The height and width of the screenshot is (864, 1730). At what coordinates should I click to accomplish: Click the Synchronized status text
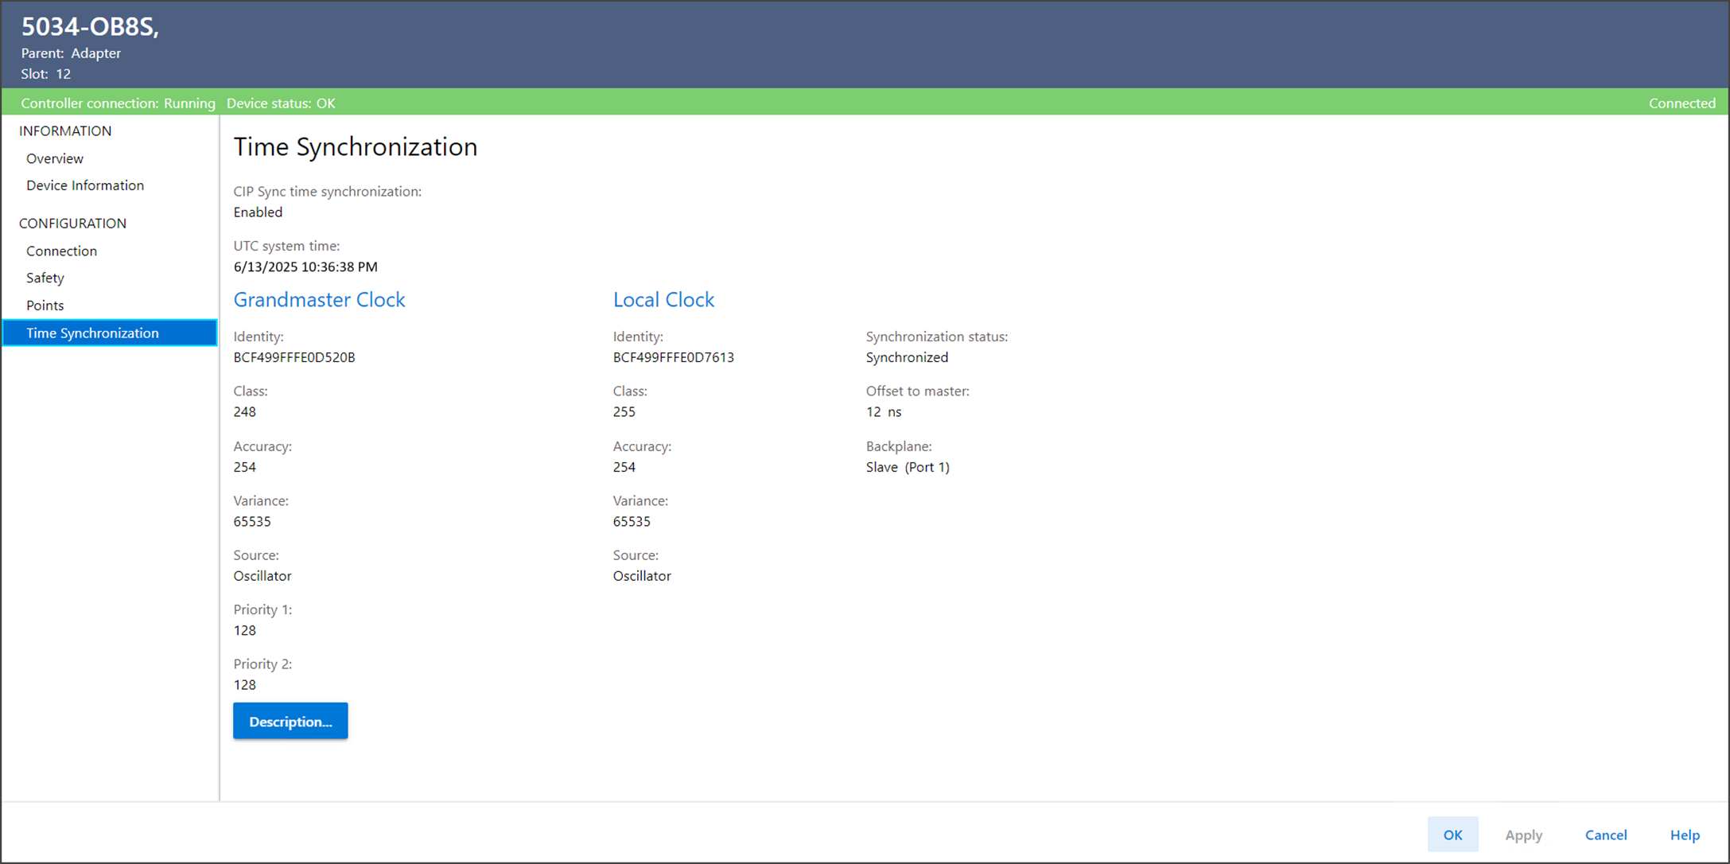(907, 357)
